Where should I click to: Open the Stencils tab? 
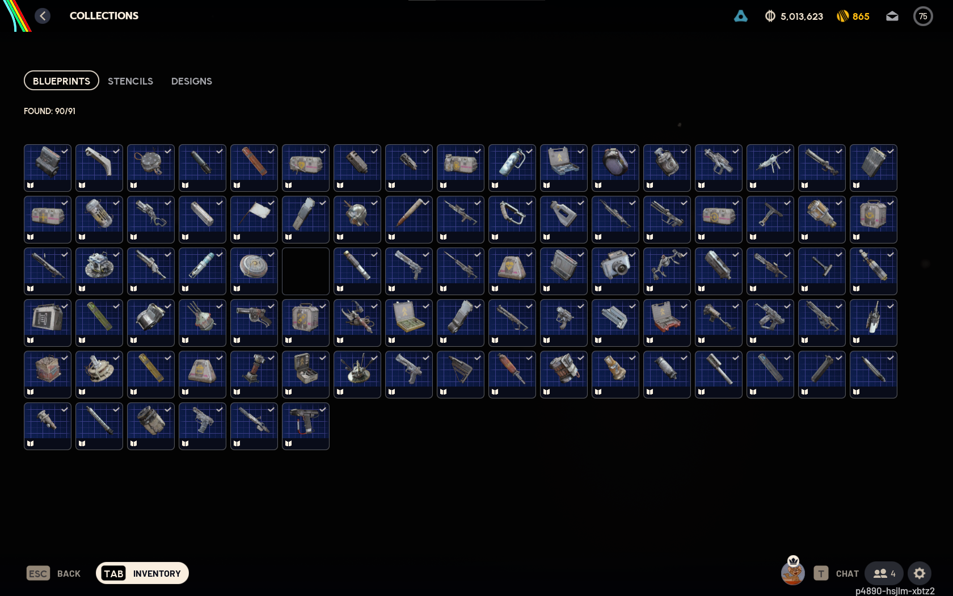(x=130, y=81)
